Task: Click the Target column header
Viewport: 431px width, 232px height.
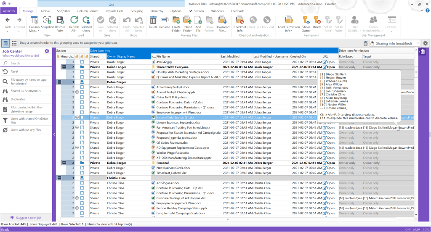Action: point(388,56)
